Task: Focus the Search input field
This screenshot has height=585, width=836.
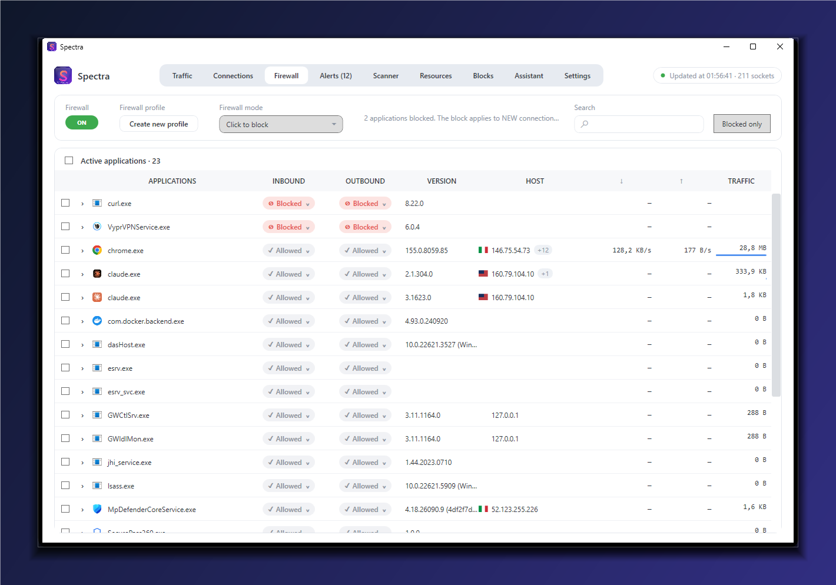Action: click(639, 124)
